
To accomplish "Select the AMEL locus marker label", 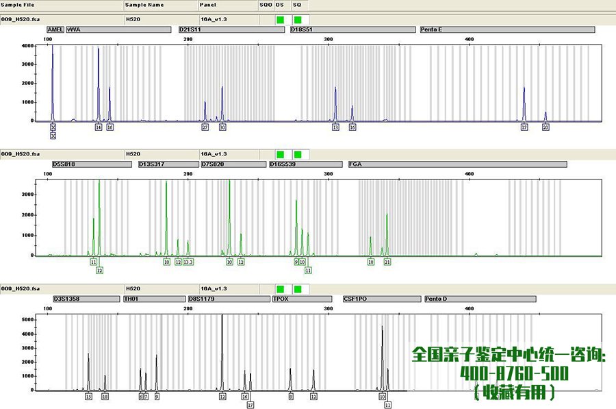I will (55, 29).
